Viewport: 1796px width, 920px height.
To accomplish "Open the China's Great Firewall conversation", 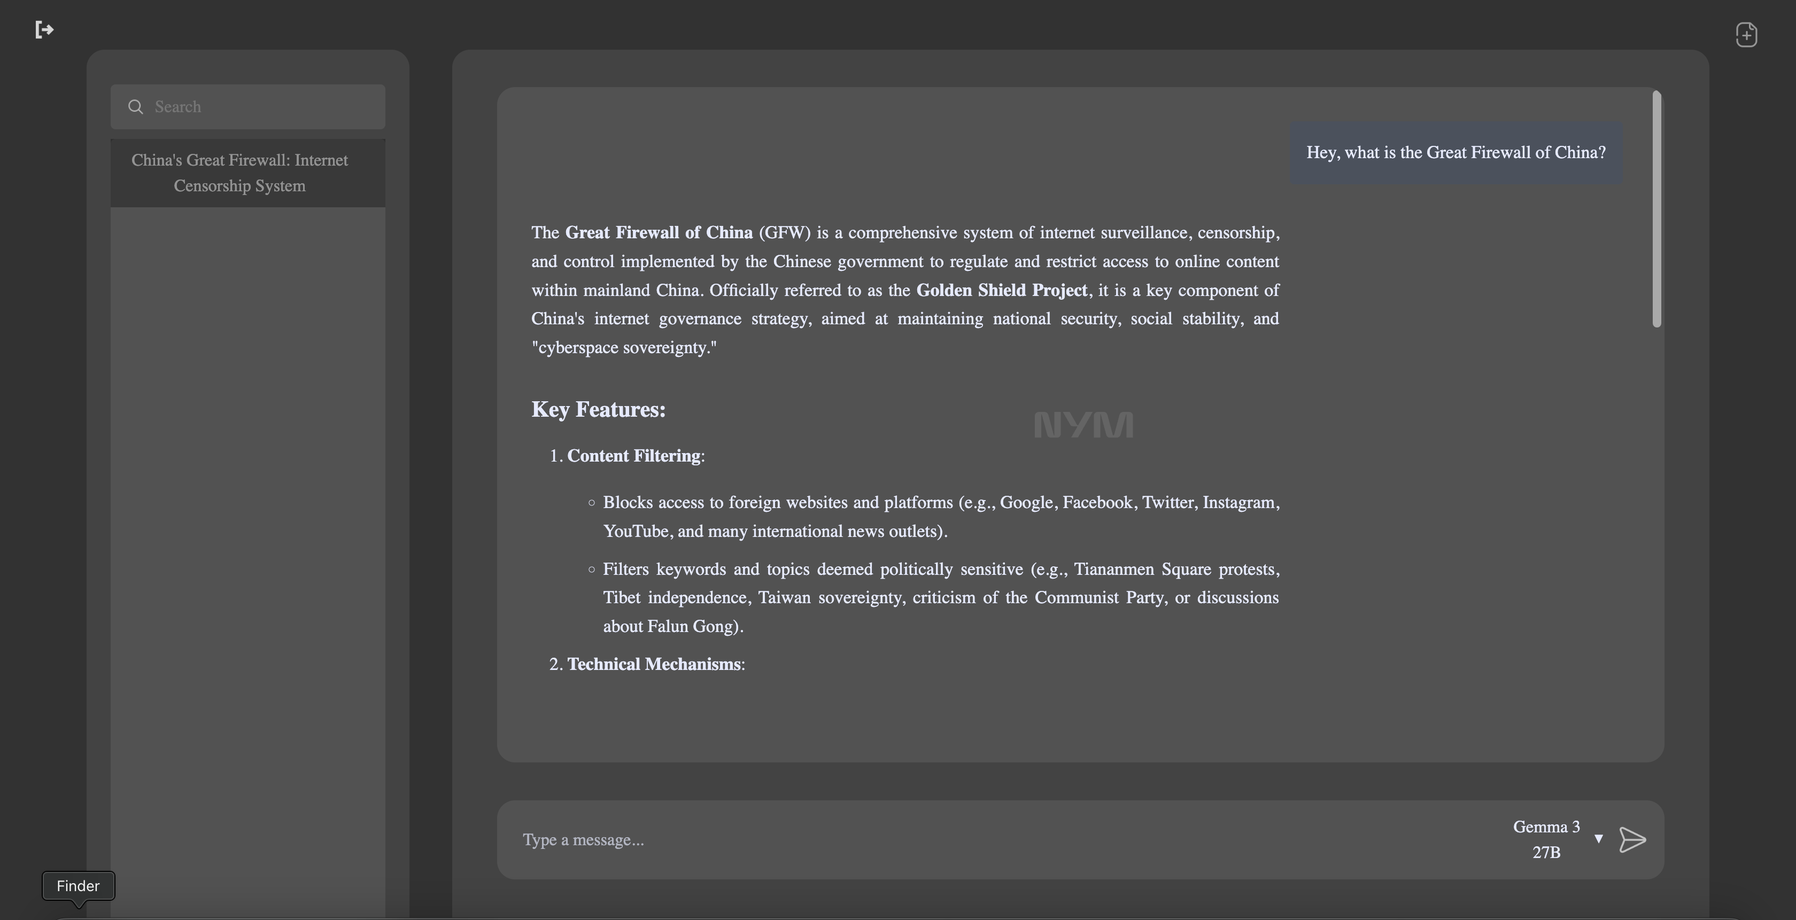I will coord(247,173).
